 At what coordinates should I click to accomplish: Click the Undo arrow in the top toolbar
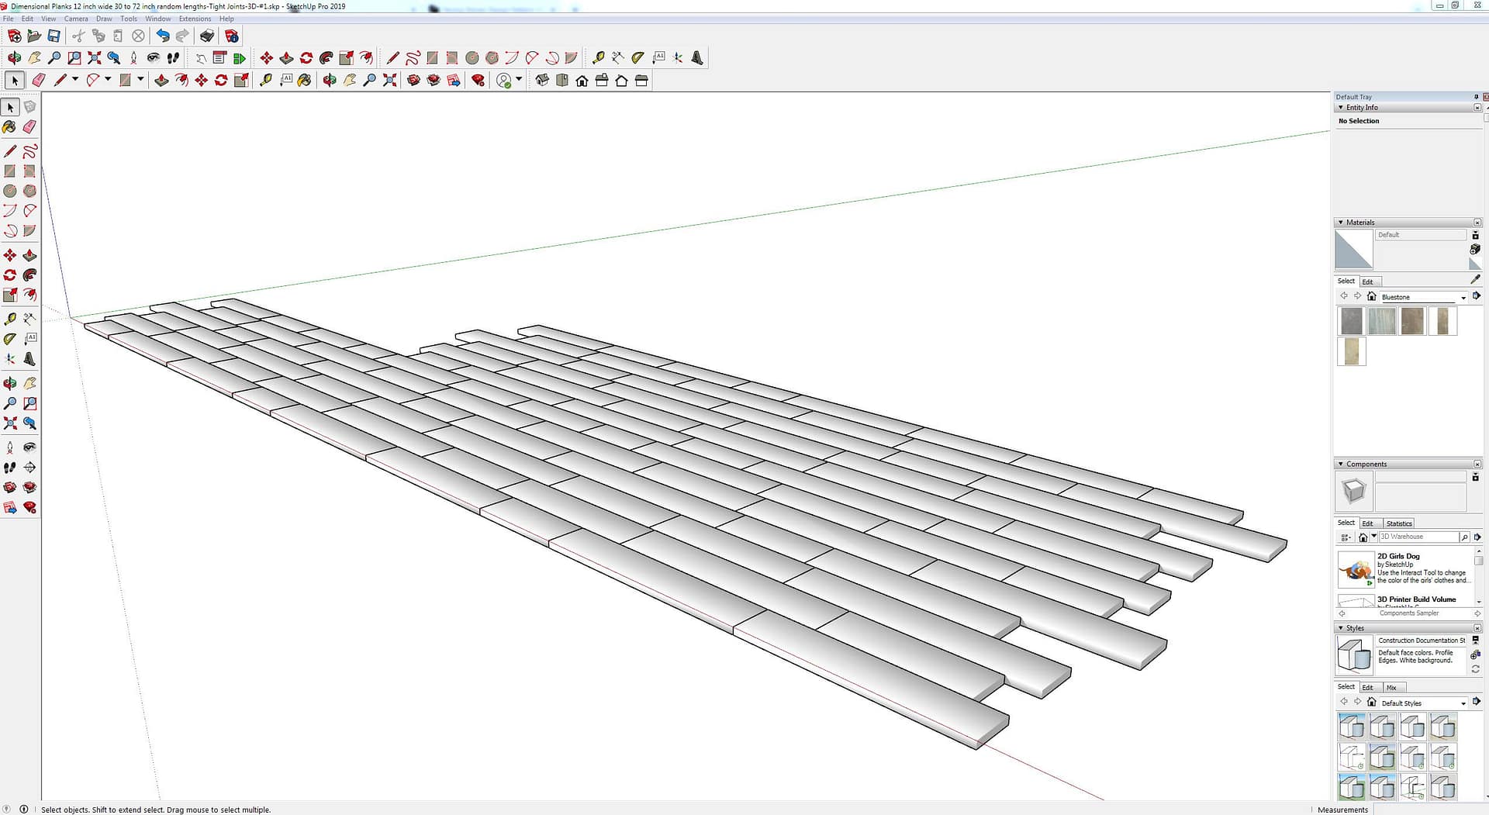pyautogui.click(x=162, y=36)
